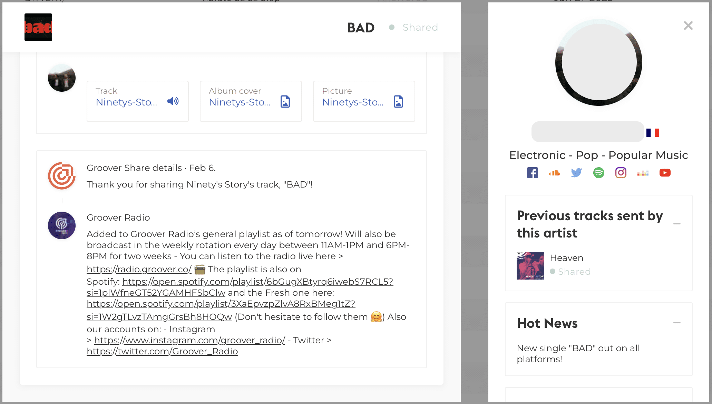Open the Track Ninetys-Sto... file link
Viewport: 712px width, 404px height.
[126, 102]
